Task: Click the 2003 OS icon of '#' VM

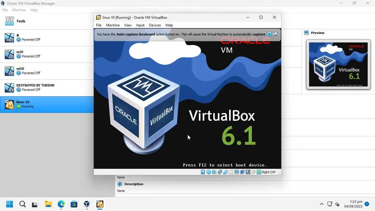Action: (x=9, y=38)
